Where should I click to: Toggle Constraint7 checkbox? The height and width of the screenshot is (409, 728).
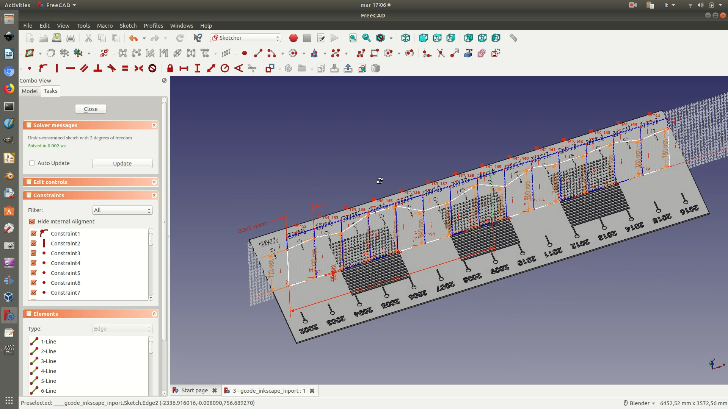click(34, 293)
